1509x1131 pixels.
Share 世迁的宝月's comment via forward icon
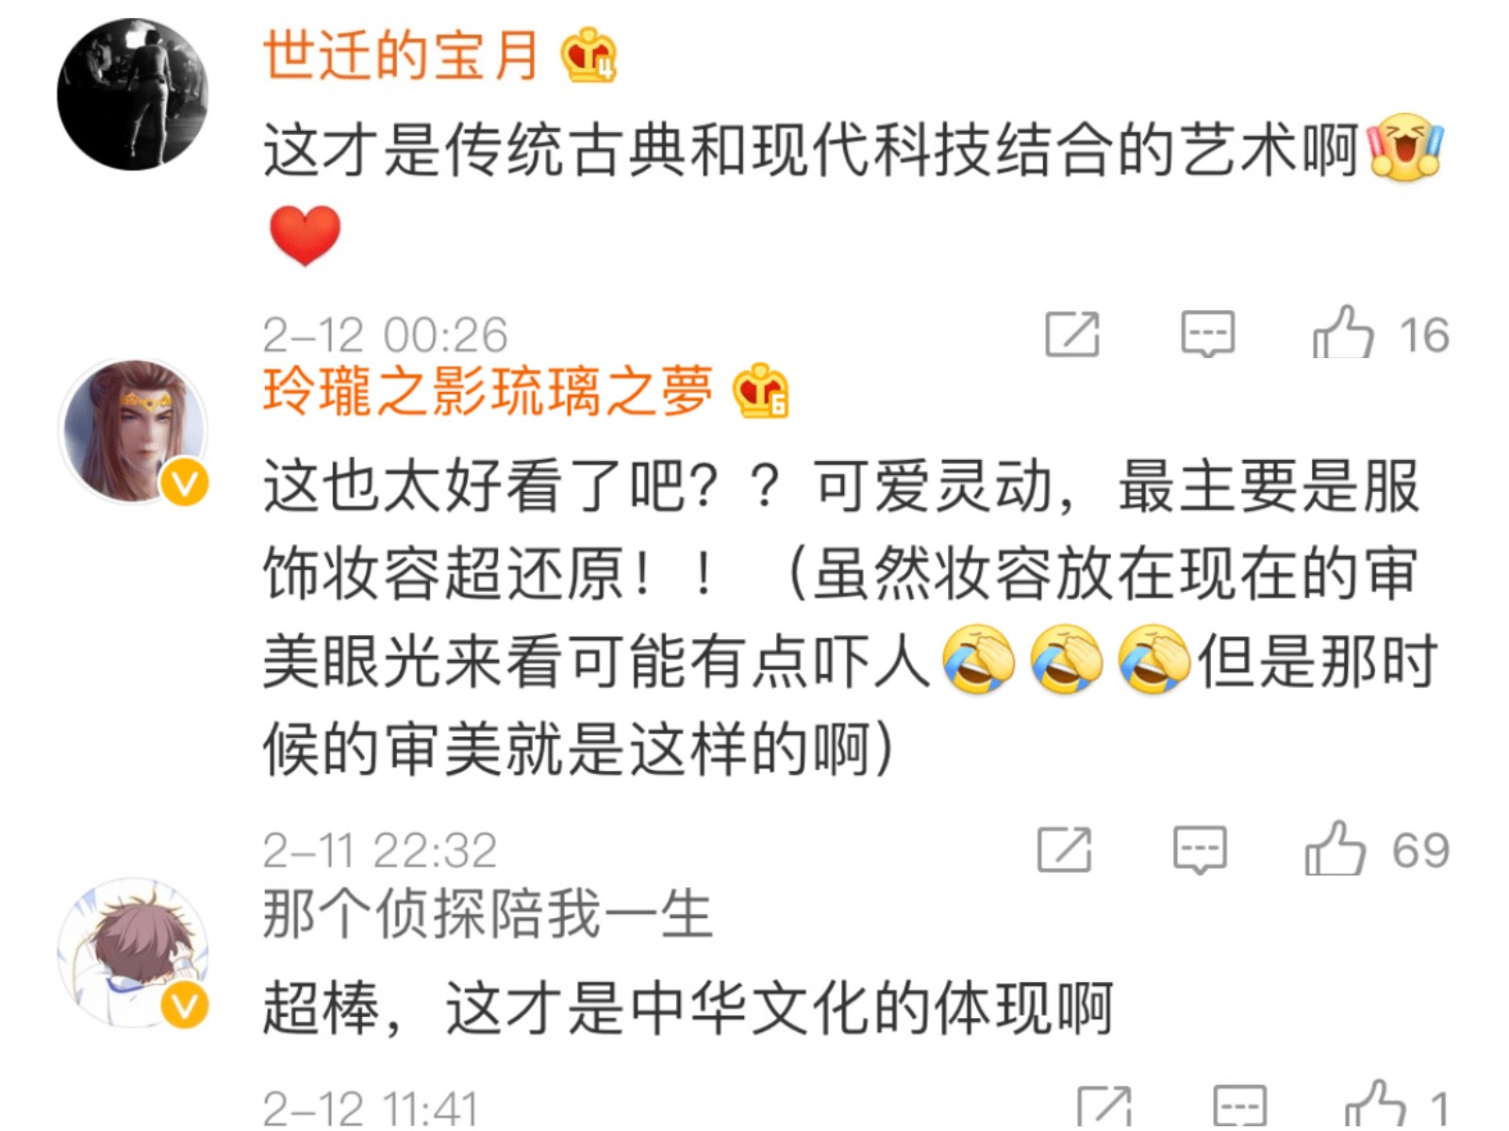pos(1072,334)
